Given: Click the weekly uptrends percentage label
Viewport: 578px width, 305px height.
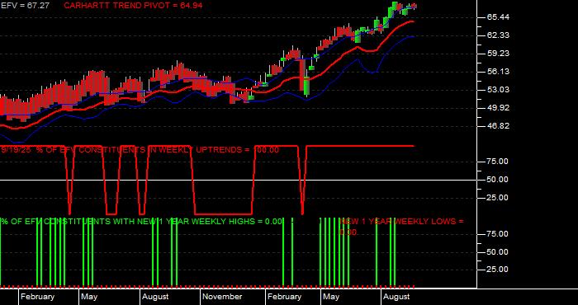Looking at the screenshot, I should tap(140, 150).
